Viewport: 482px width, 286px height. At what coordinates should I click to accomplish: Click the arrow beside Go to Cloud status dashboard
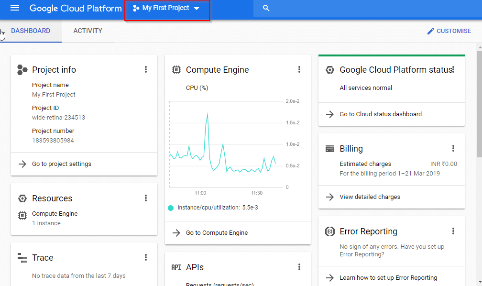[330, 114]
